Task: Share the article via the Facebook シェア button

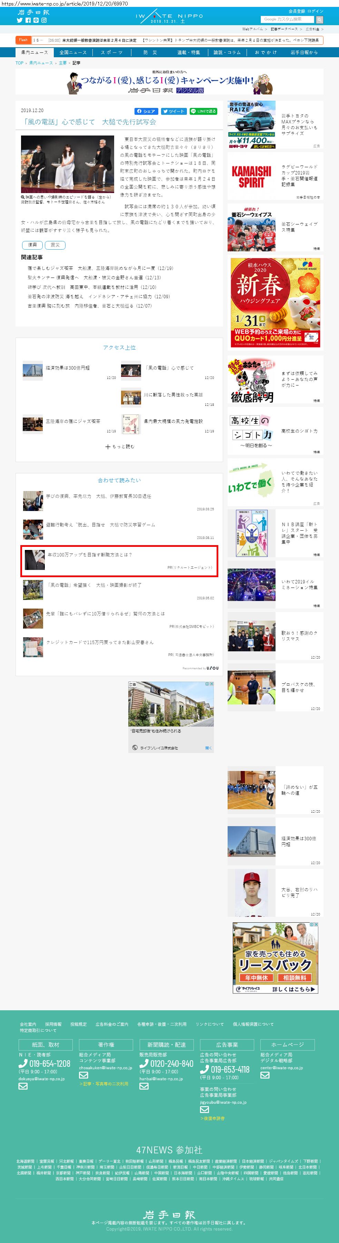Action: point(146,111)
